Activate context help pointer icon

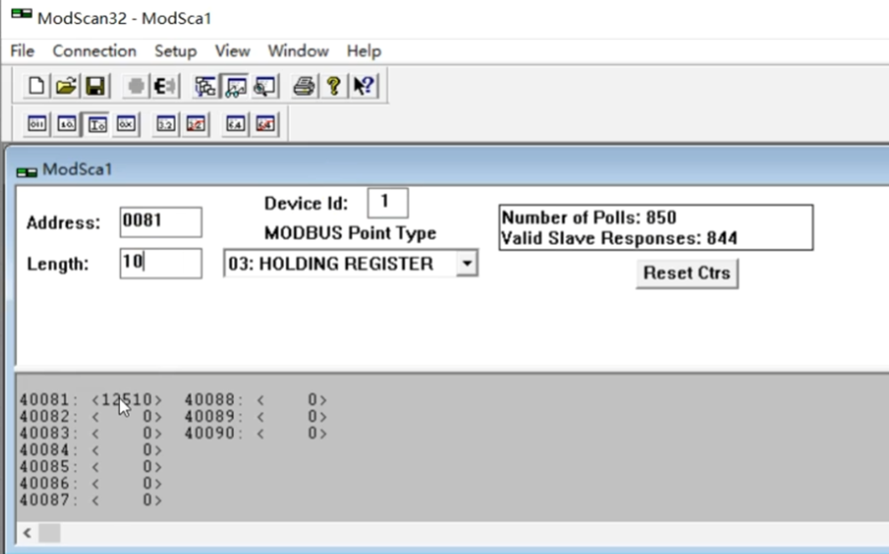click(364, 86)
